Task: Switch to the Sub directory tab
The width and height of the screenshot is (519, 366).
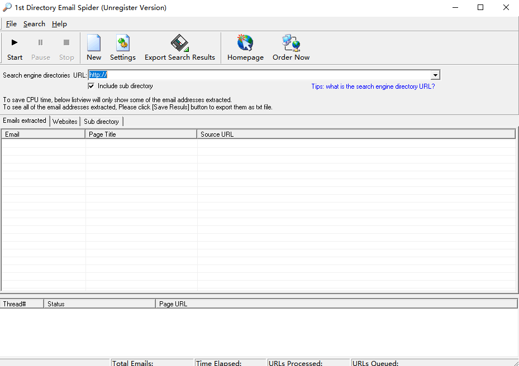Action: coord(101,121)
